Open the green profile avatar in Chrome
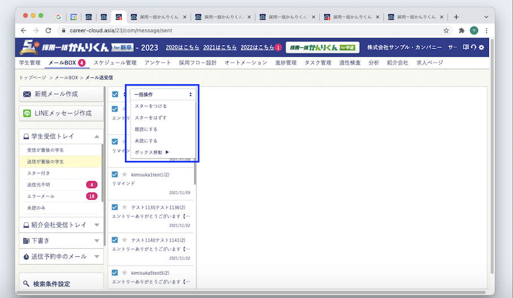 (474, 30)
